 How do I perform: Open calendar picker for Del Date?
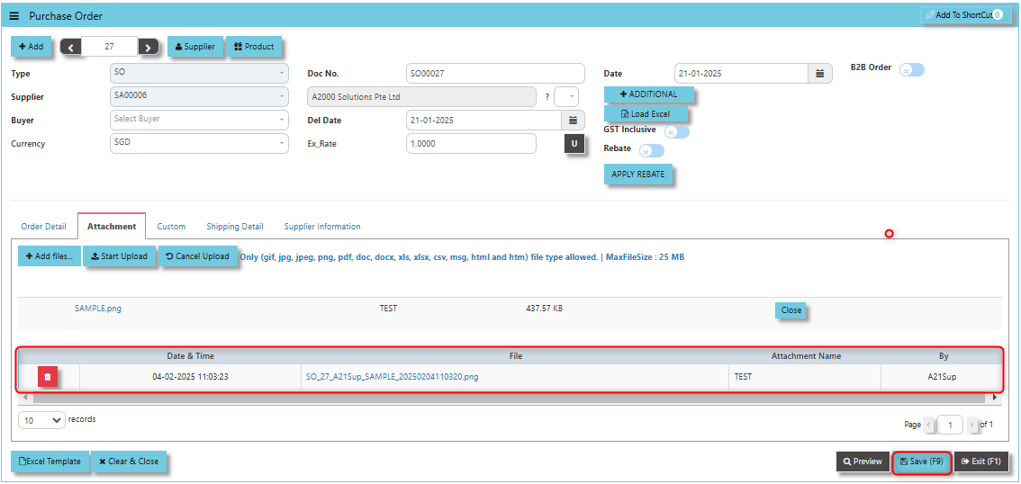pyautogui.click(x=573, y=121)
